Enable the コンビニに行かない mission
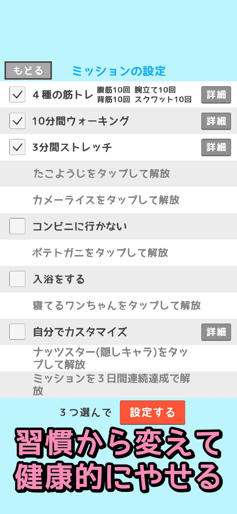The image size is (237, 514). pos(17,226)
